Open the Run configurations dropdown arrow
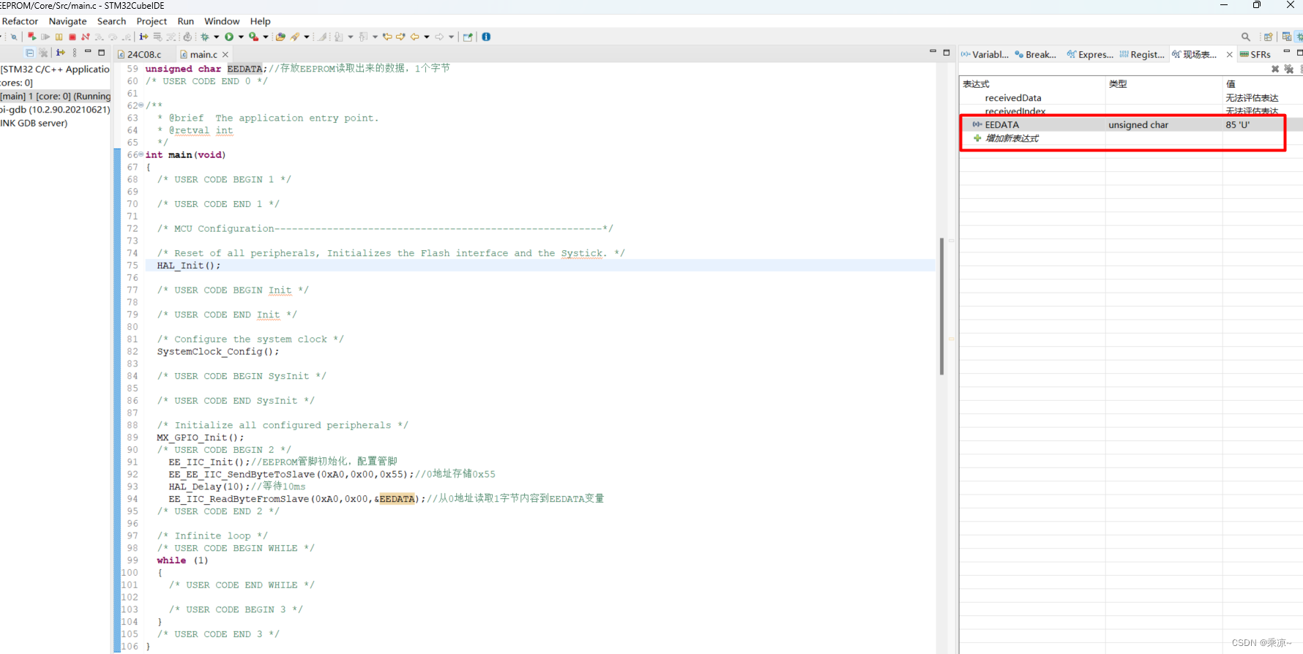This screenshot has width=1303, height=654. [x=241, y=37]
